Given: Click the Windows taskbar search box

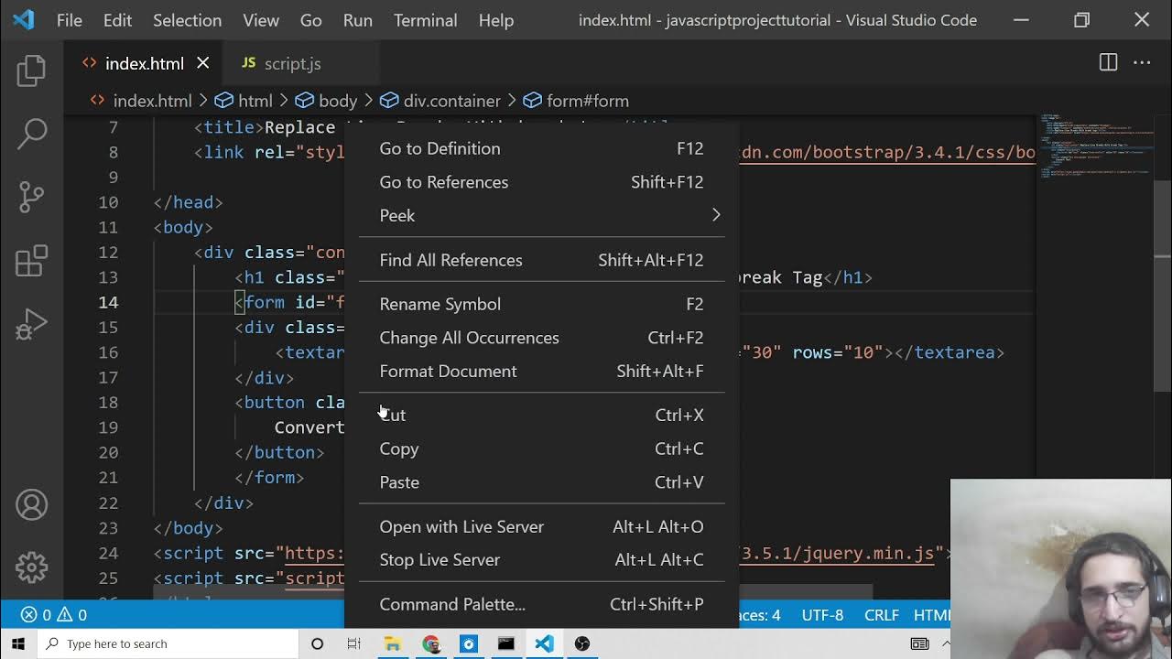Looking at the screenshot, I should point(169,643).
